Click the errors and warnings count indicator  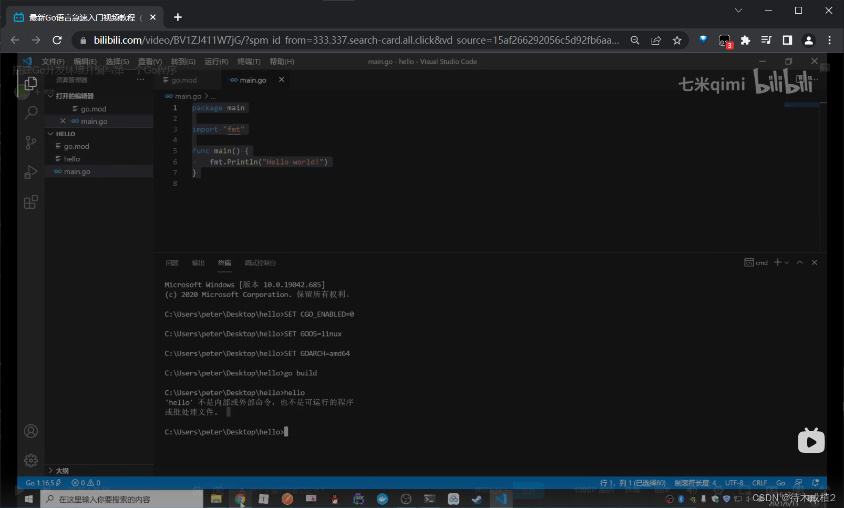point(86,483)
